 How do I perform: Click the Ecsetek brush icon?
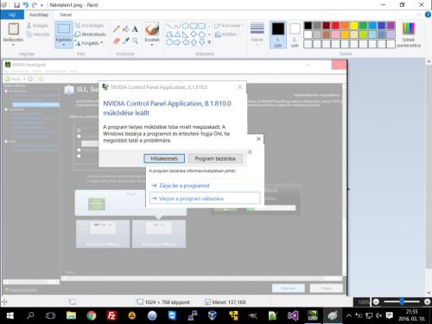[x=152, y=29]
